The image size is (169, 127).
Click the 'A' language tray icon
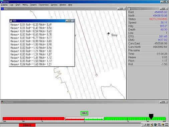click(145, 125)
